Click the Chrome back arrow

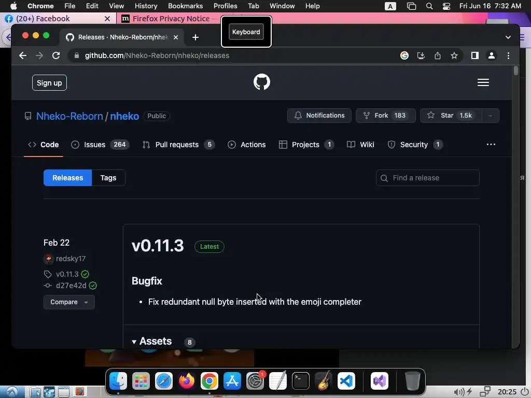pyautogui.click(x=23, y=55)
